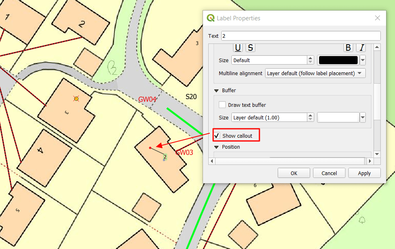Increase font size with the up spinner arrow
This screenshot has height=249, width=395.
(311, 58)
